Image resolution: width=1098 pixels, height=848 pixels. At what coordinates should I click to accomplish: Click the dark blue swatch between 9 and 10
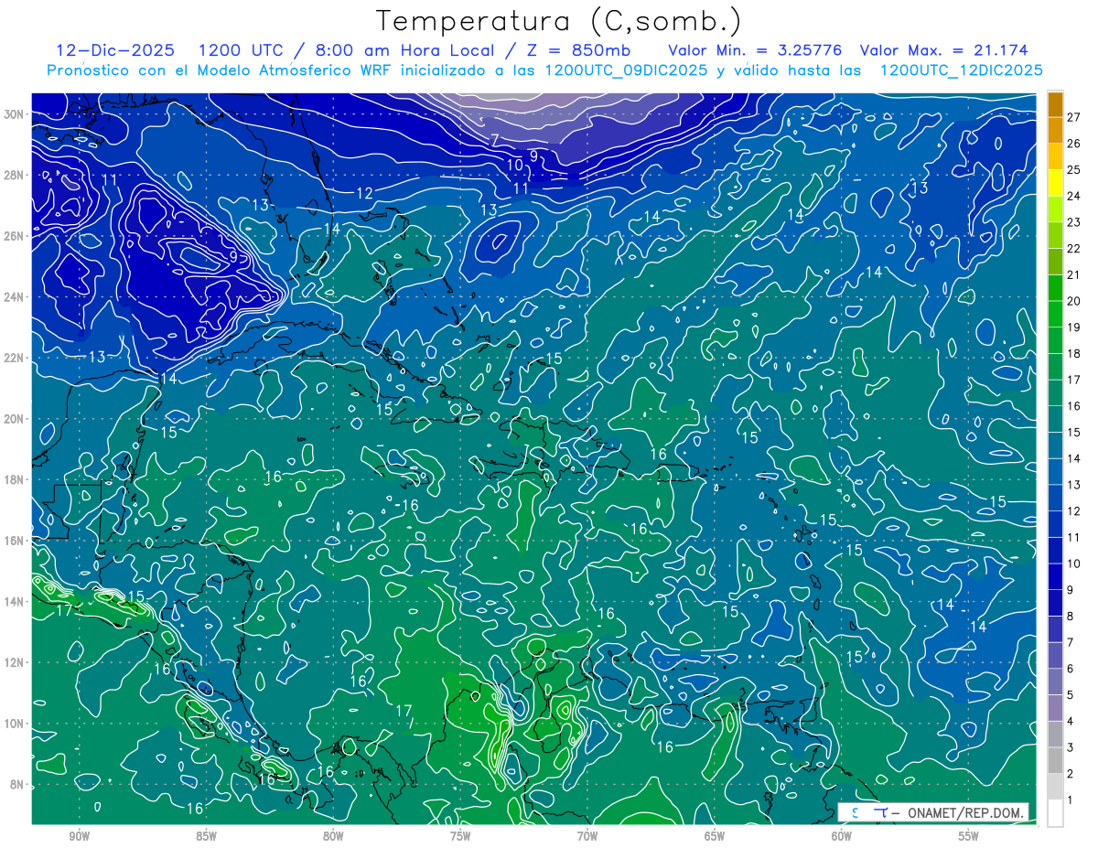pyautogui.click(x=1055, y=577)
